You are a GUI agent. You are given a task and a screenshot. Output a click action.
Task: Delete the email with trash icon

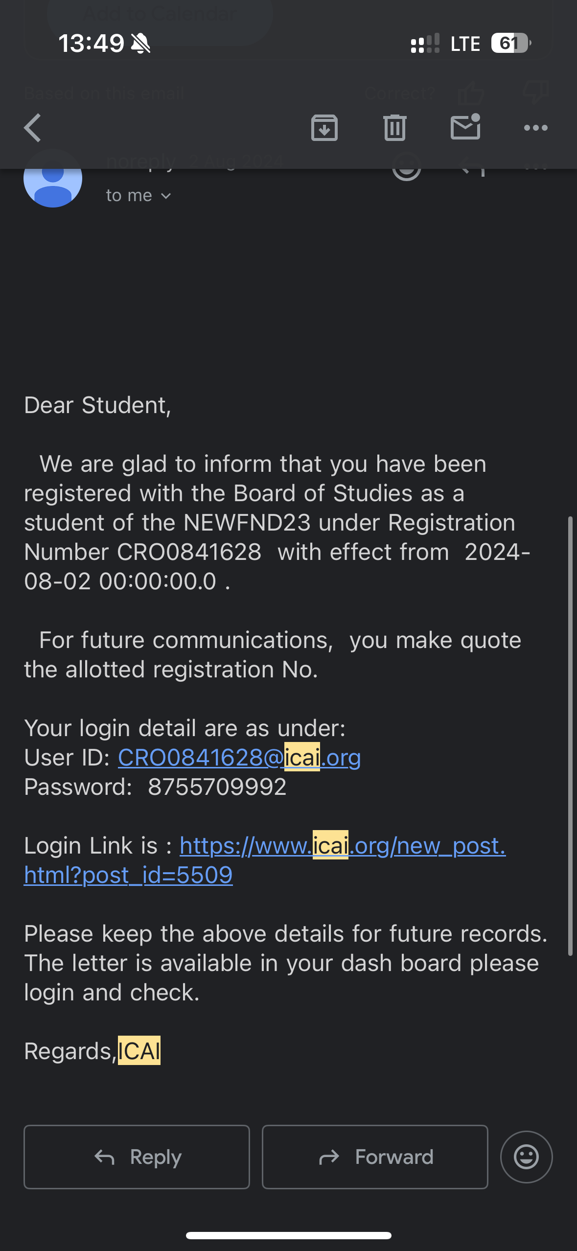point(395,128)
